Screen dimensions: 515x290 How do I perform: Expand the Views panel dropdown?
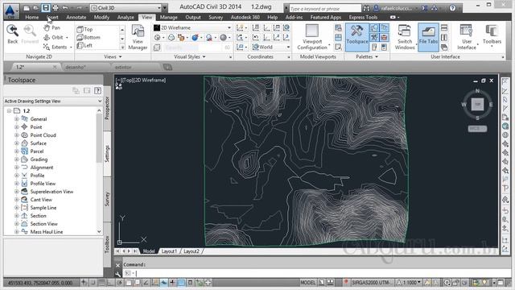pos(113,57)
